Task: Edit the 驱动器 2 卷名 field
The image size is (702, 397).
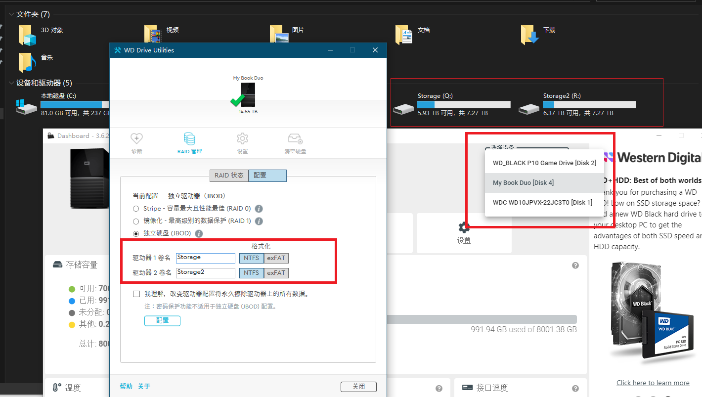Action: coord(206,273)
